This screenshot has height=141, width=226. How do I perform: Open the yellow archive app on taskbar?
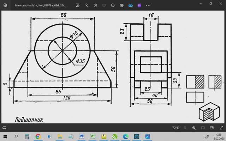click(104, 136)
